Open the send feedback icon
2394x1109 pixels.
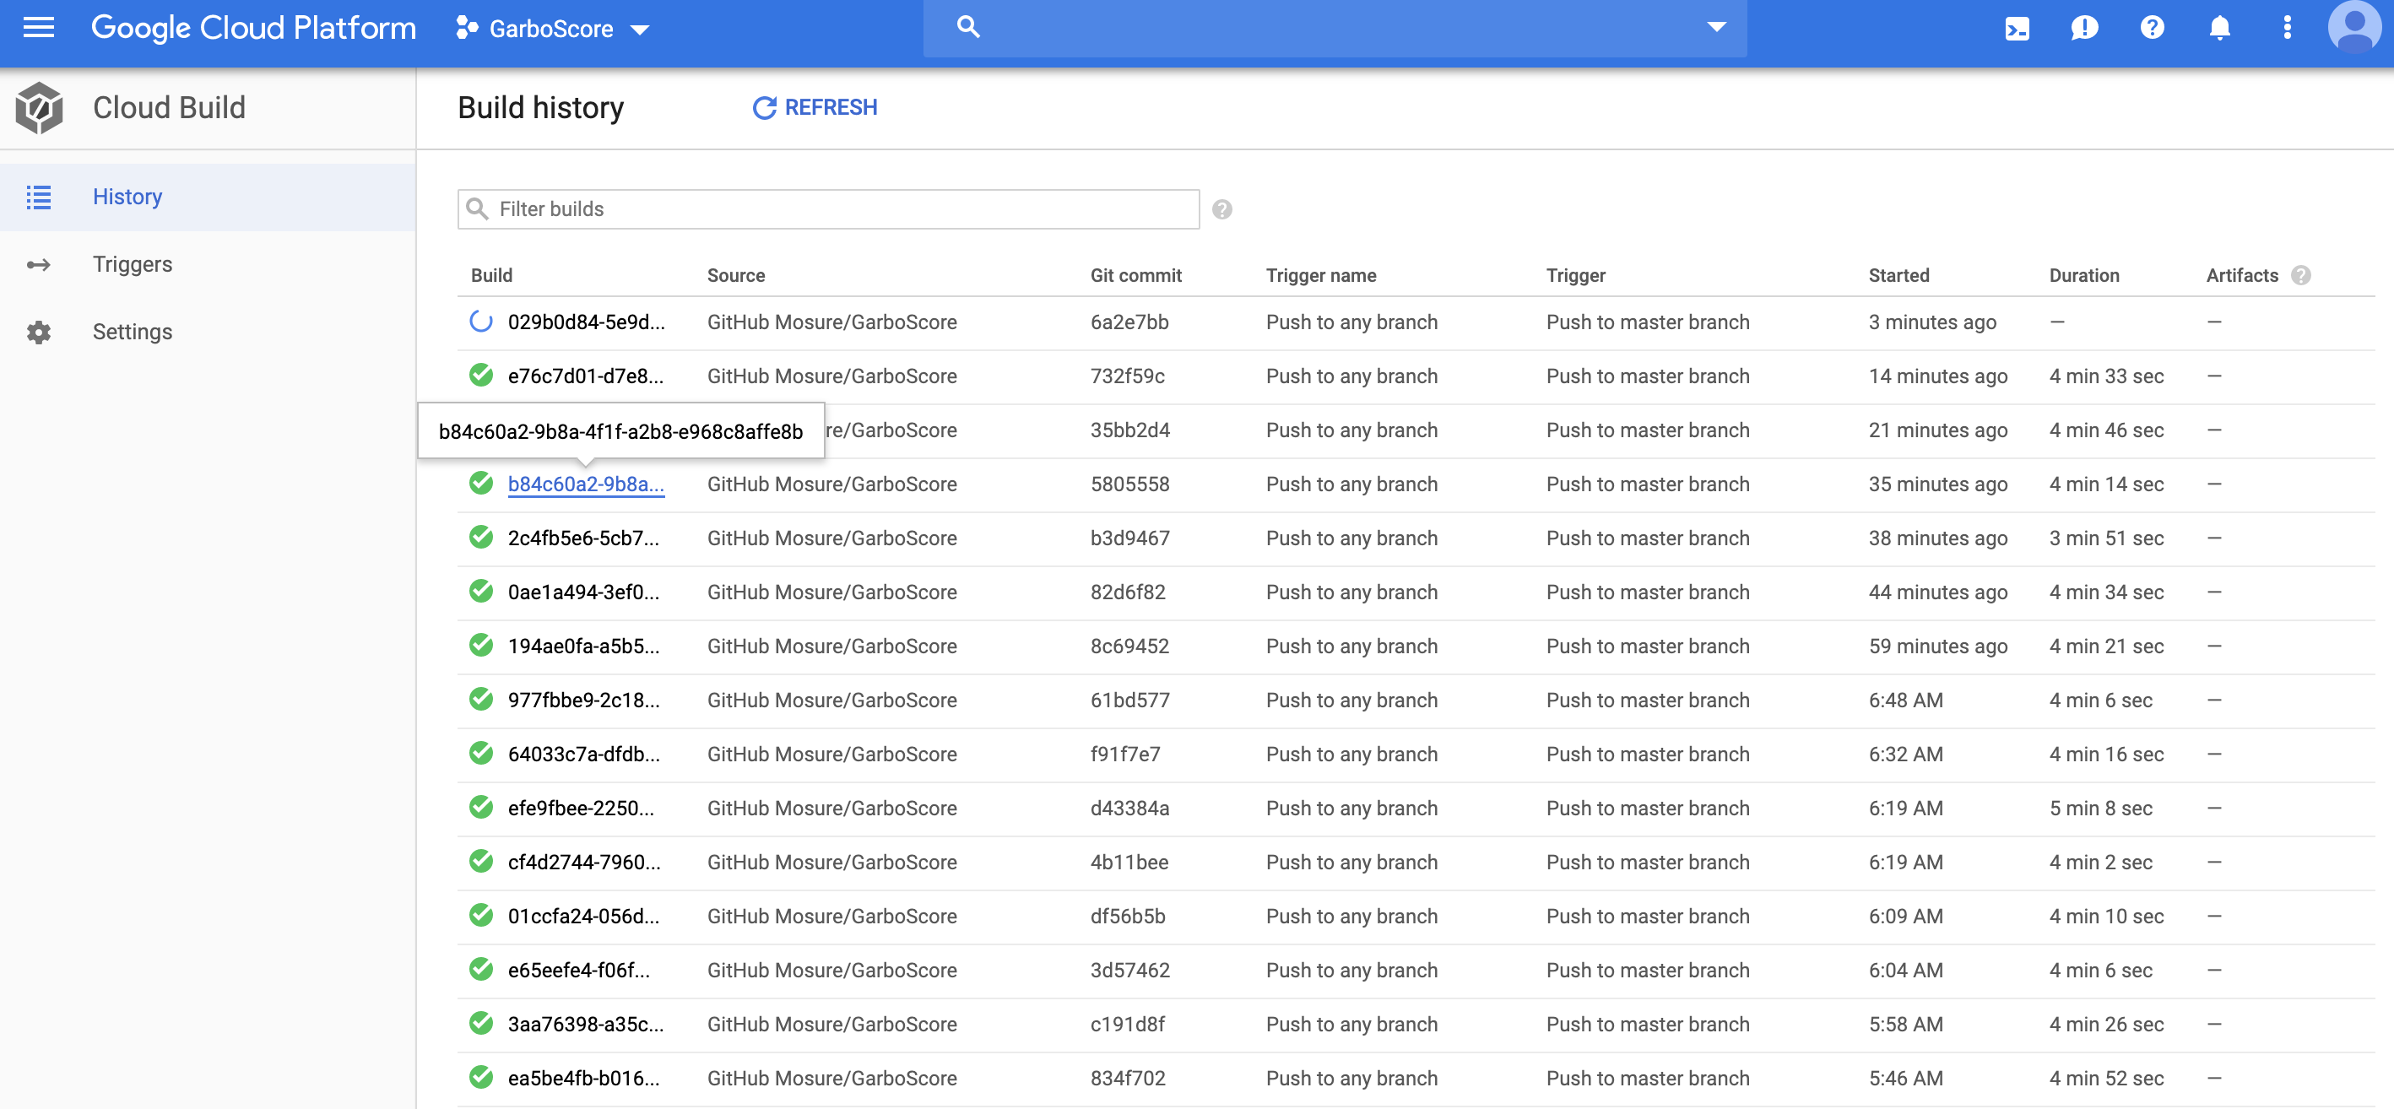[2083, 28]
